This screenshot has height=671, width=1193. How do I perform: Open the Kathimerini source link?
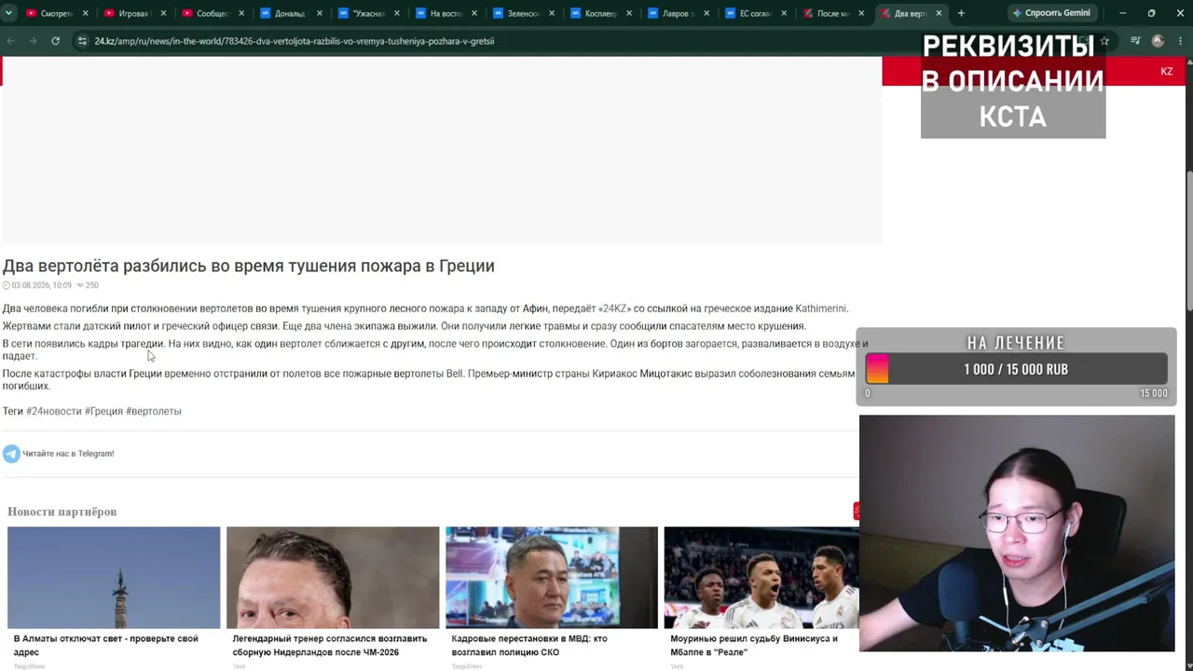click(x=820, y=308)
